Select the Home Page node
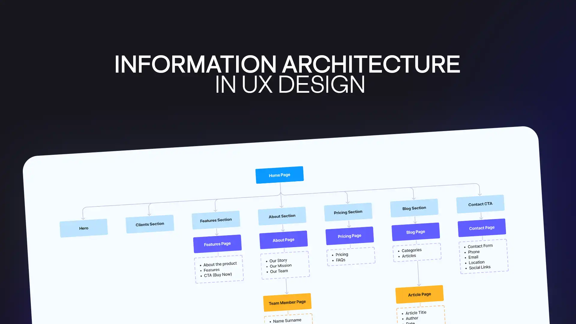This screenshot has width=576, height=324. pyautogui.click(x=279, y=175)
